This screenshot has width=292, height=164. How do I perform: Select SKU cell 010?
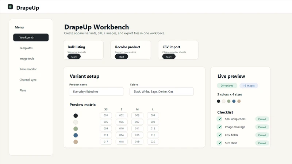[x=122, y=128]
